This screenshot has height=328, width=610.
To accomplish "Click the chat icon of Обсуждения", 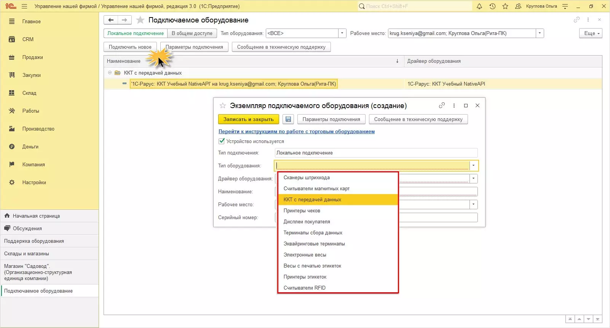I will coord(7,228).
